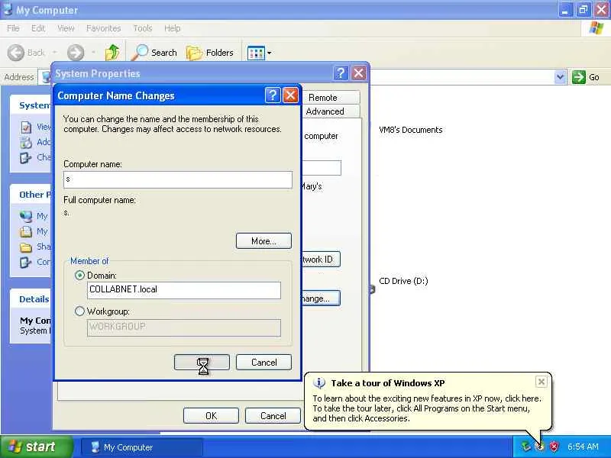Click the Start button
Image resolution: width=611 pixels, height=458 pixels.
(x=36, y=447)
